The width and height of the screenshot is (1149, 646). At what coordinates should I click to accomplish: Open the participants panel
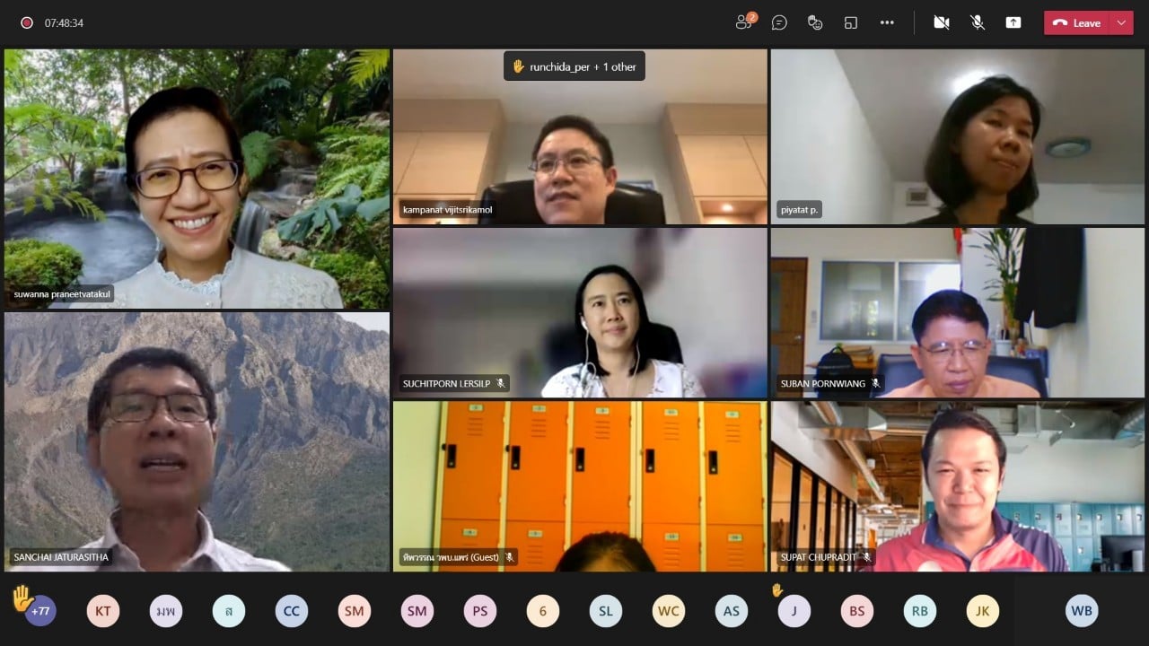pos(744,22)
